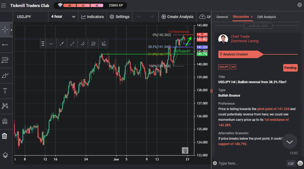The height and width of the screenshot is (169, 304).
Task: Expand the cursor tool flyout arrow
Action: click(x=11, y=30)
